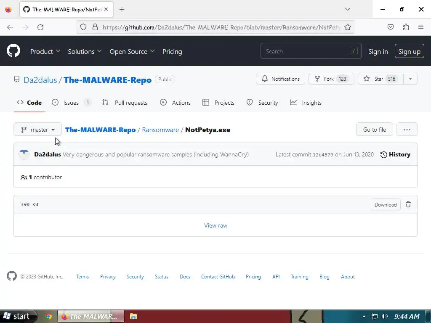
Task: Open the three-dots more options button
Action: [x=407, y=130]
